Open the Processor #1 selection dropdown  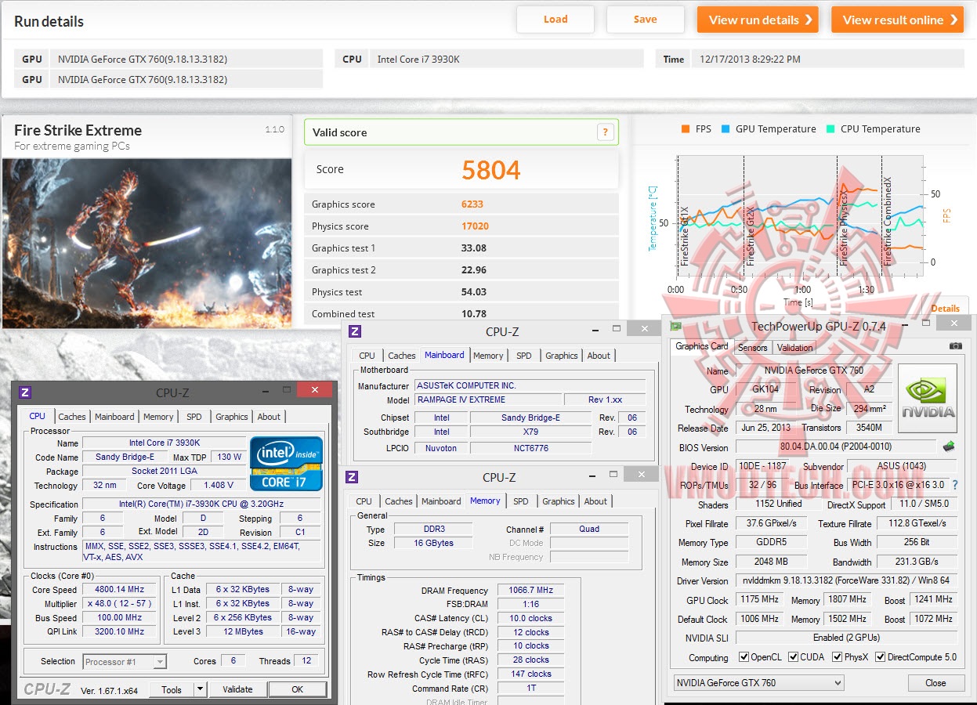coord(125,662)
